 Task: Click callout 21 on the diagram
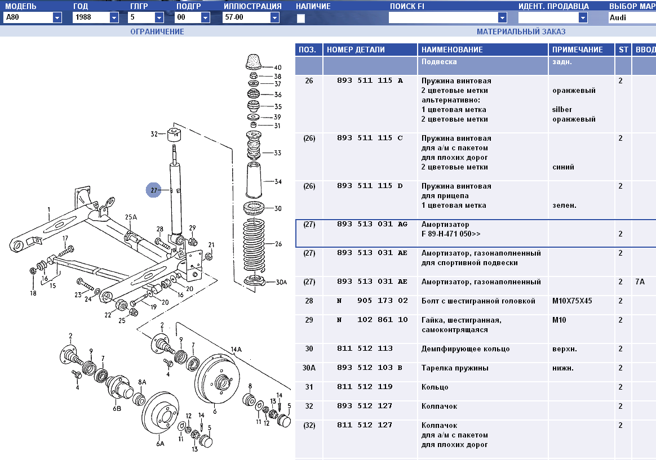point(211,245)
